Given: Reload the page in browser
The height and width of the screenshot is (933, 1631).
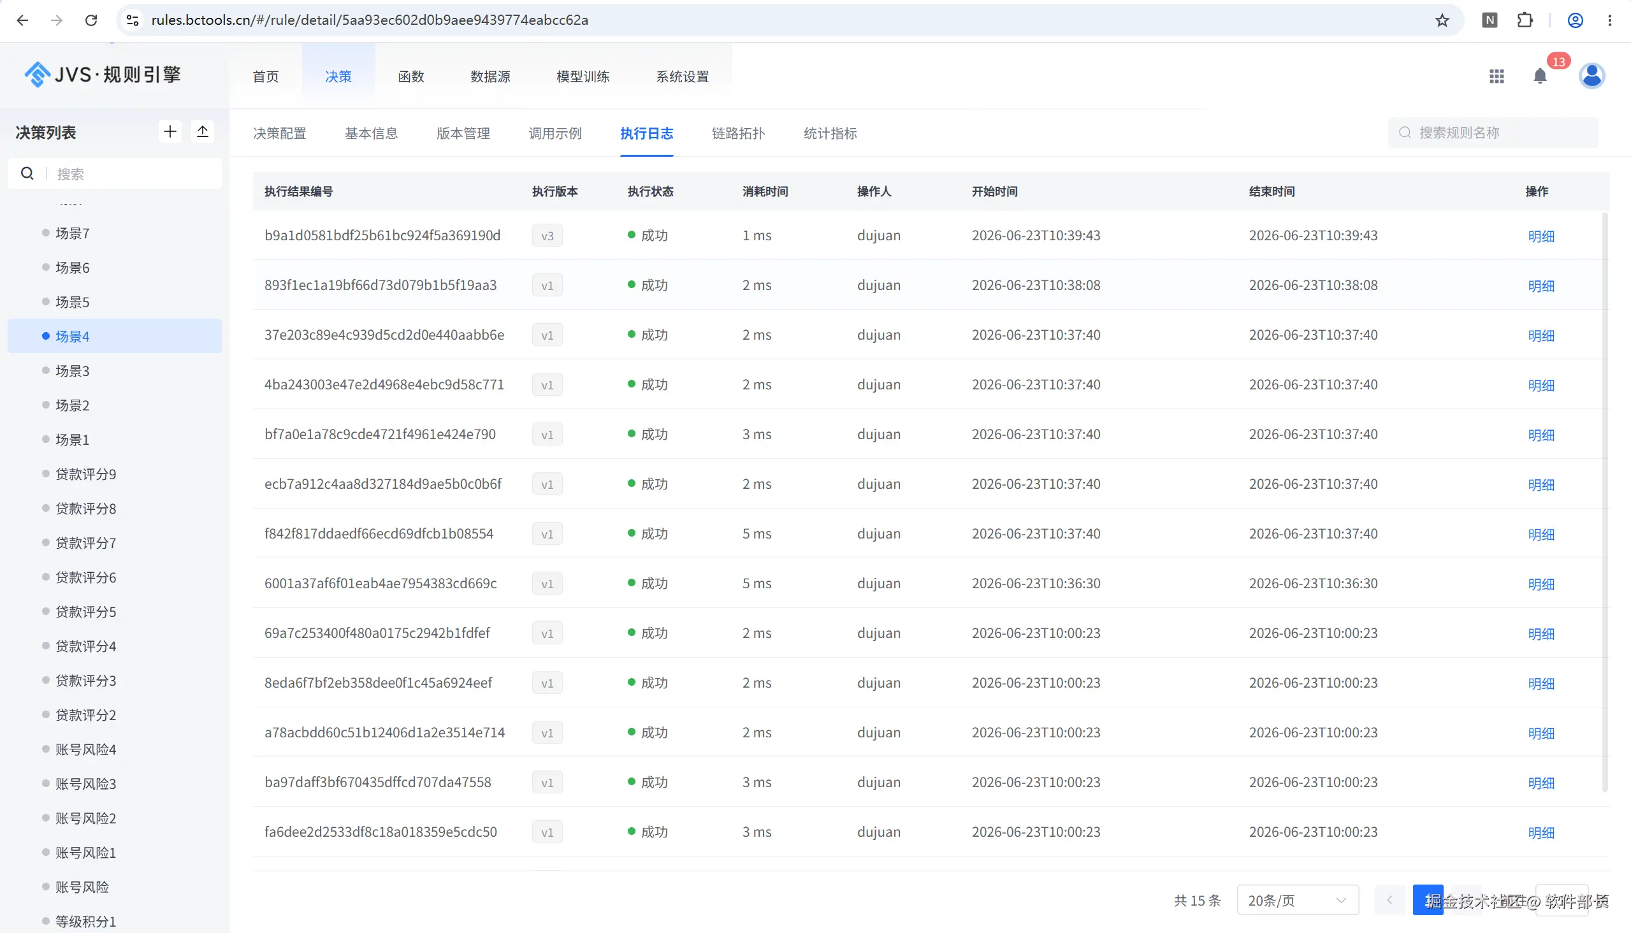Looking at the screenshot, I should (91, 20).
